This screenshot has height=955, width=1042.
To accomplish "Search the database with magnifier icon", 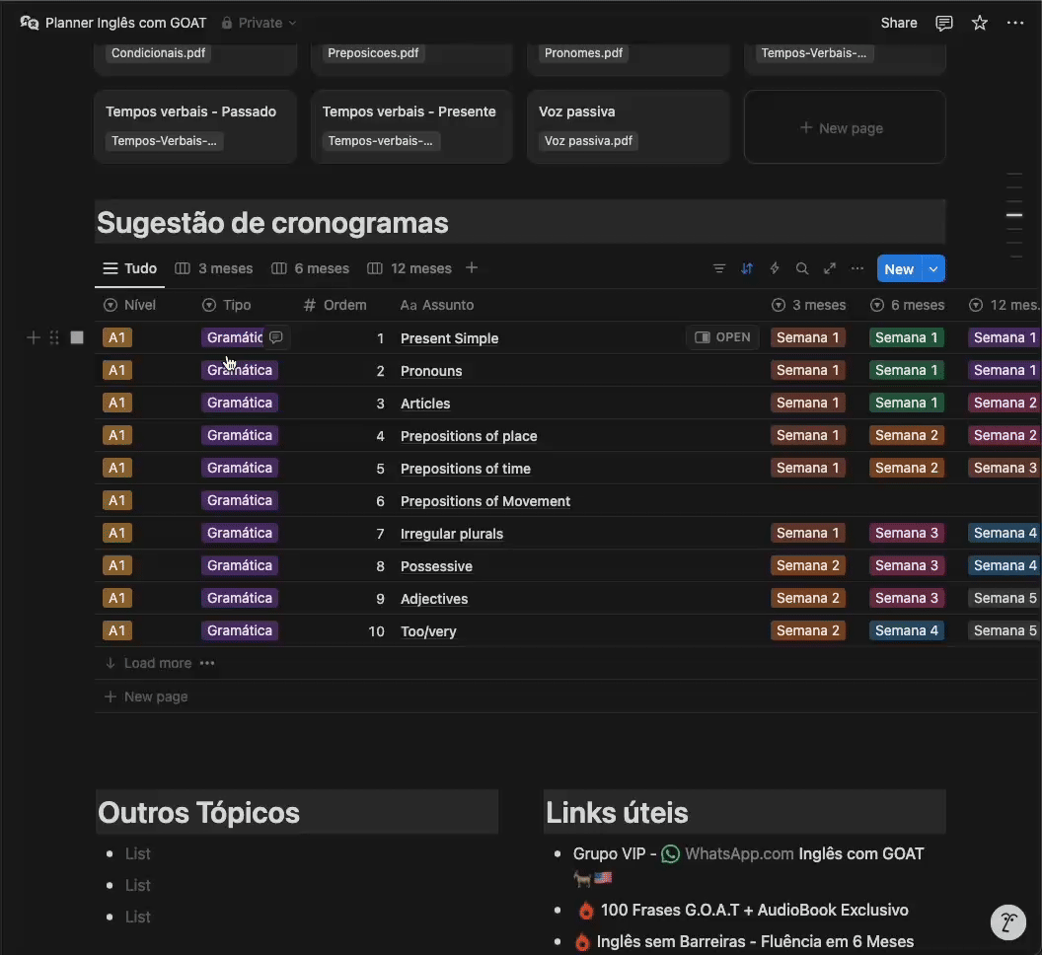I will pos(802,268).
